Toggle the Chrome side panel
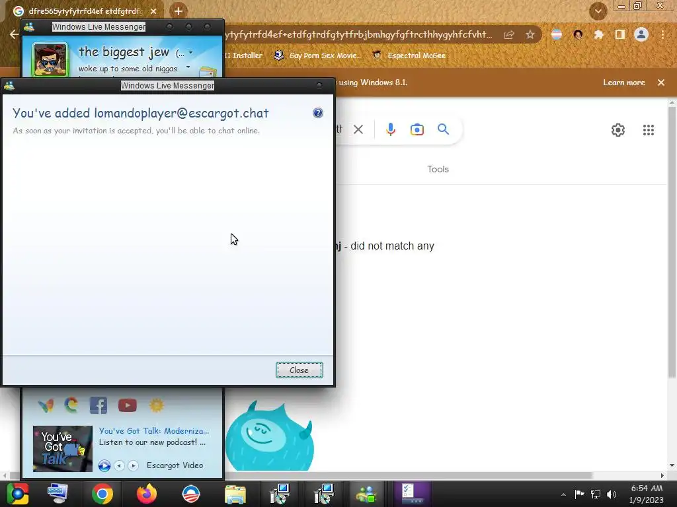 (620, 34)
